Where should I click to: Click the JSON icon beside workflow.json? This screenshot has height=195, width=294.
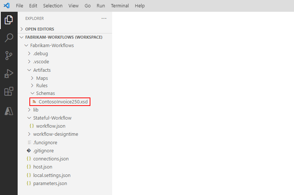pyautogui.click(x=32, y=126)
